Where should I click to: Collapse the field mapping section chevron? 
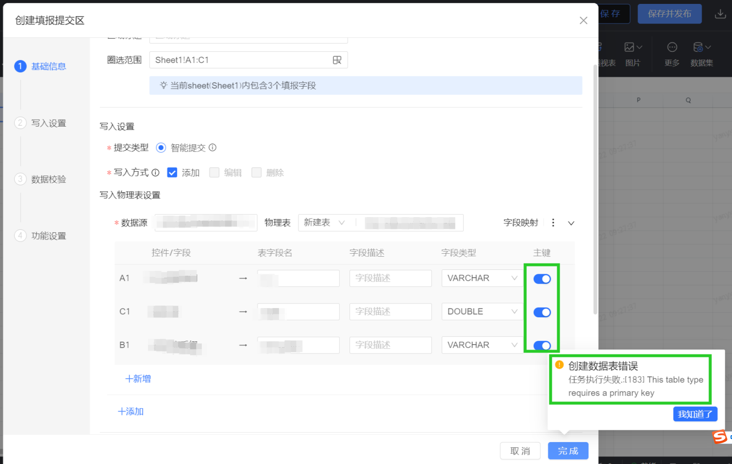[x=571, y=223]
